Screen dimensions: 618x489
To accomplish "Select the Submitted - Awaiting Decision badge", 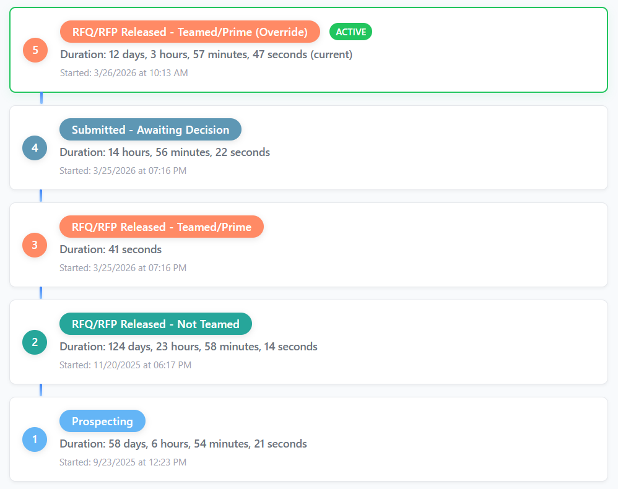I will click(150, 129).
